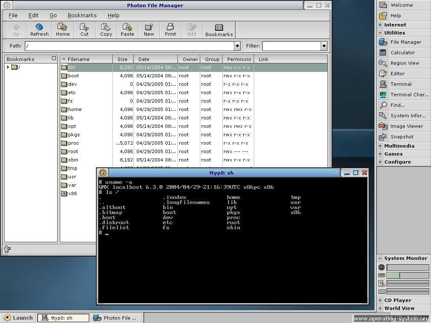Open Bookmarks from the toolbar
This screenshot has height=323, width=431.
click(x=219, y=30)
